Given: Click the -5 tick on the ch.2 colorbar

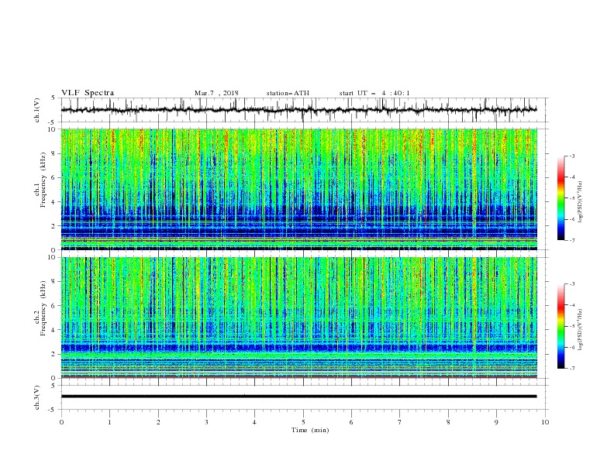Looking at the screenshot, I should click(x=572, y=326).
